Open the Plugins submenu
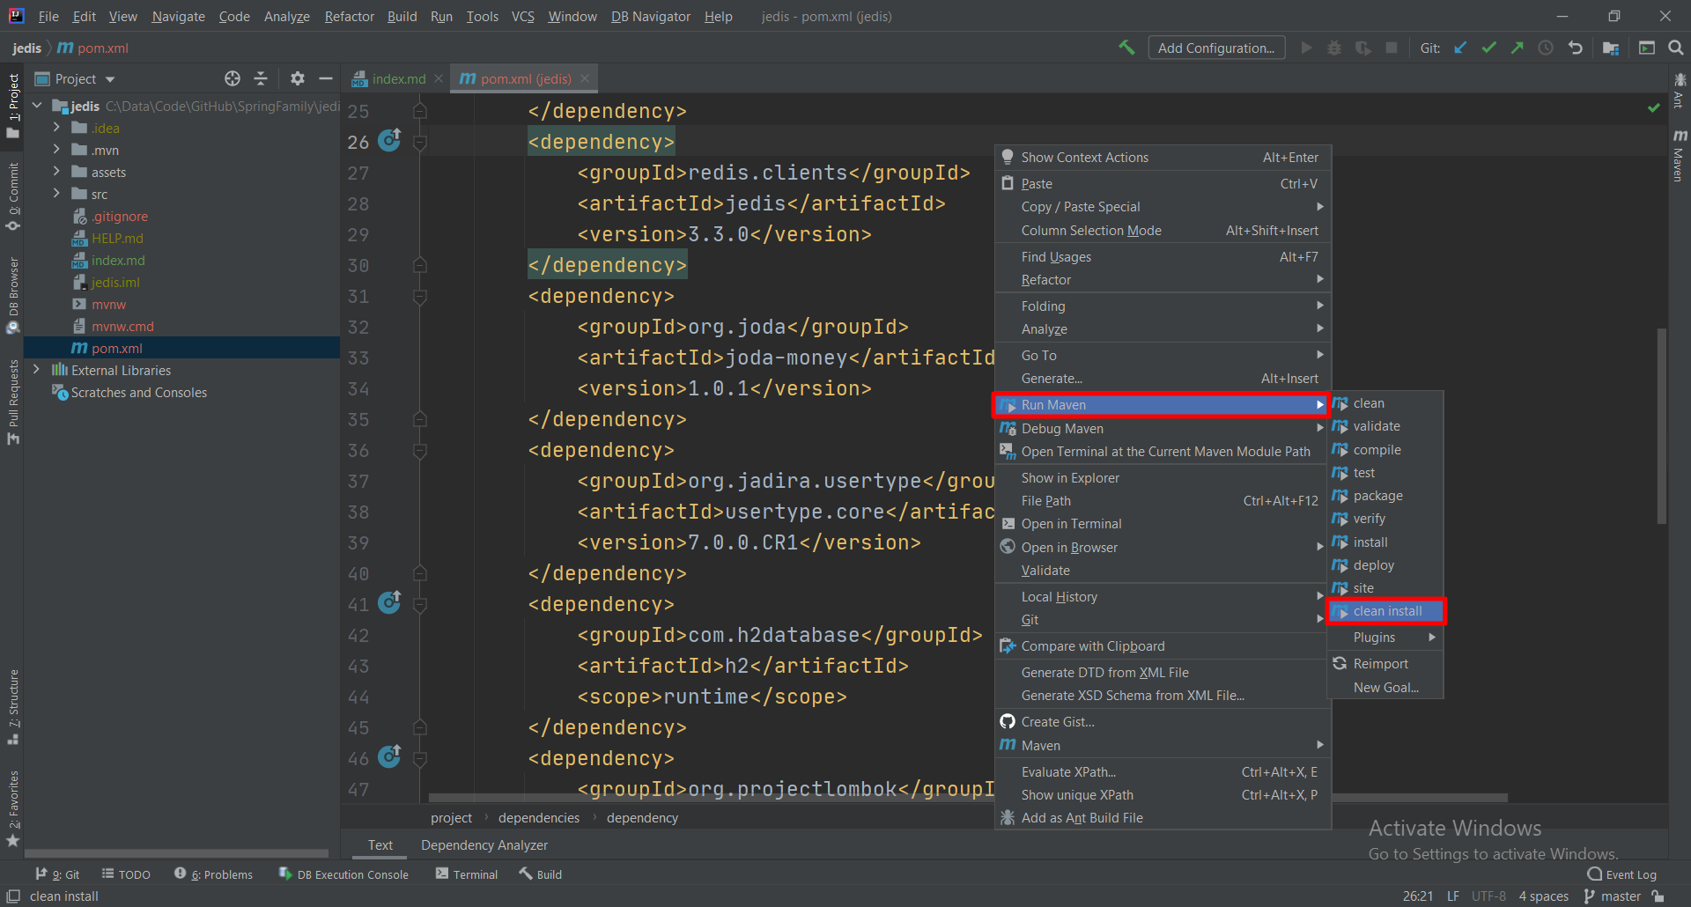 [x=1385, y=638]
